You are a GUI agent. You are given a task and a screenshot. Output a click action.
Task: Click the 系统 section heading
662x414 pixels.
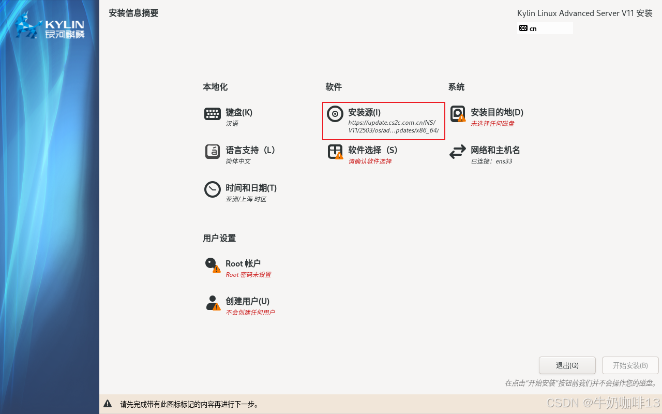point(456,87)
